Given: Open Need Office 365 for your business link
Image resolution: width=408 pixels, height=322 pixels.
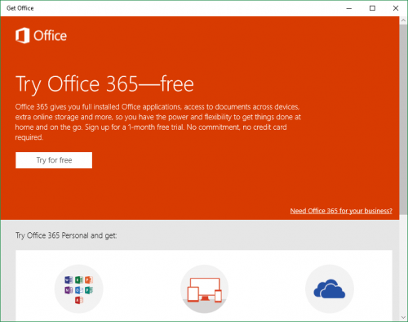Looking at the screenshot, I should tap(341, 211).
